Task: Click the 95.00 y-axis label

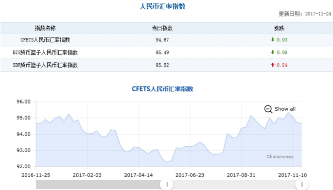Action: pyautogui.click(x=23, y=118)
